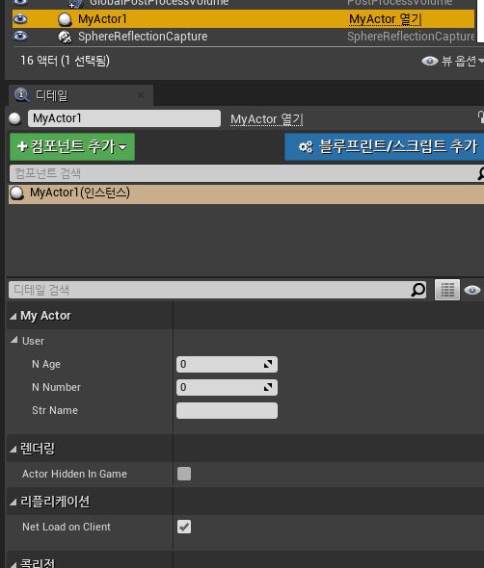This screenshot has height=568, width=484.
Task: Toggle the details lock icon
Action: (x=480, y=117)
